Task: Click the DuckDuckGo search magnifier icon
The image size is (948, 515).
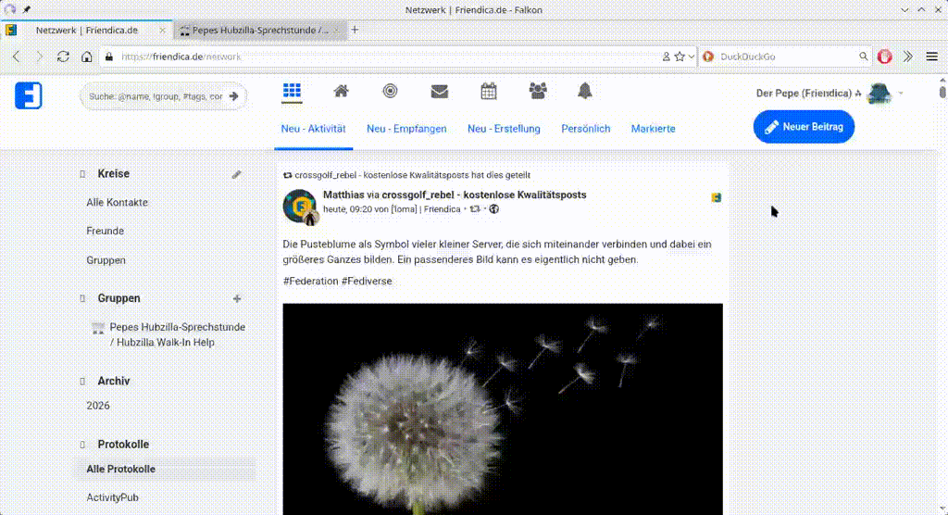Action: (864, 57)
